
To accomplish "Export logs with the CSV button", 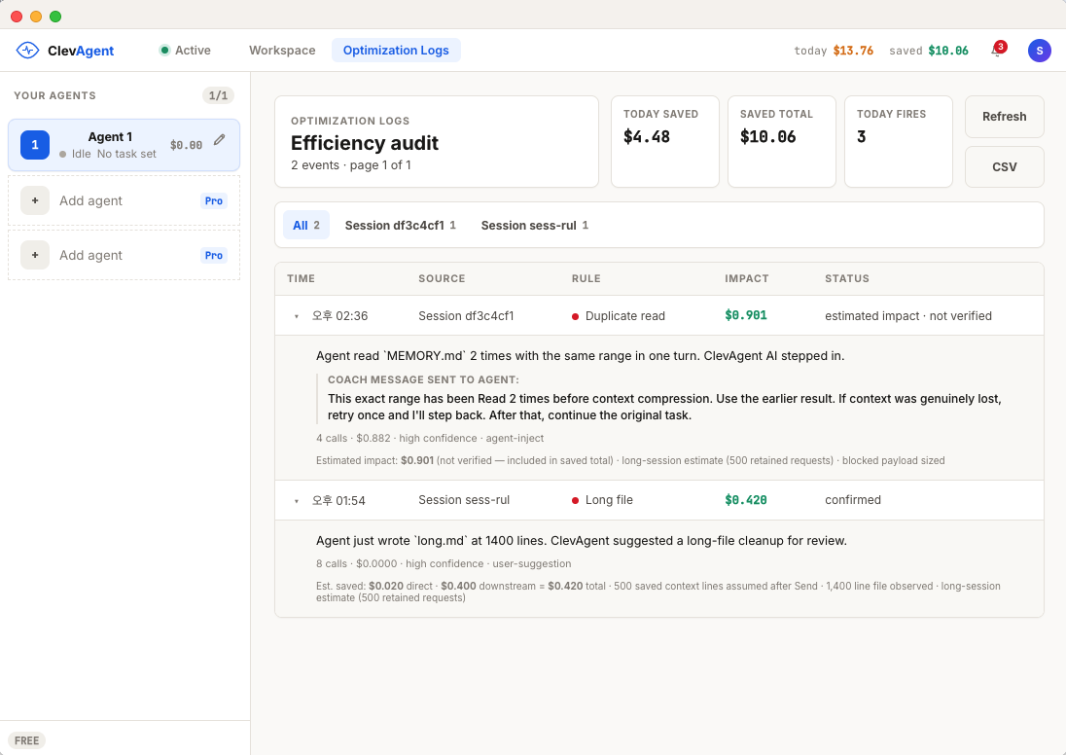I will 1004,166.
